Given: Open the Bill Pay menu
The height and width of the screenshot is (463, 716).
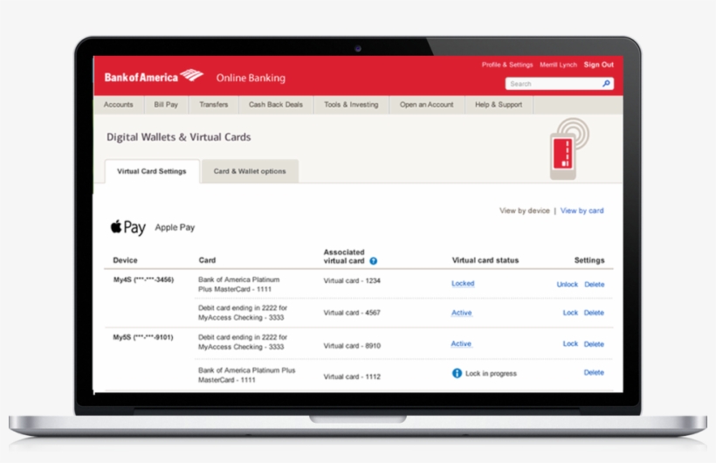Looking at the screenshot, I should click(166, 105).
